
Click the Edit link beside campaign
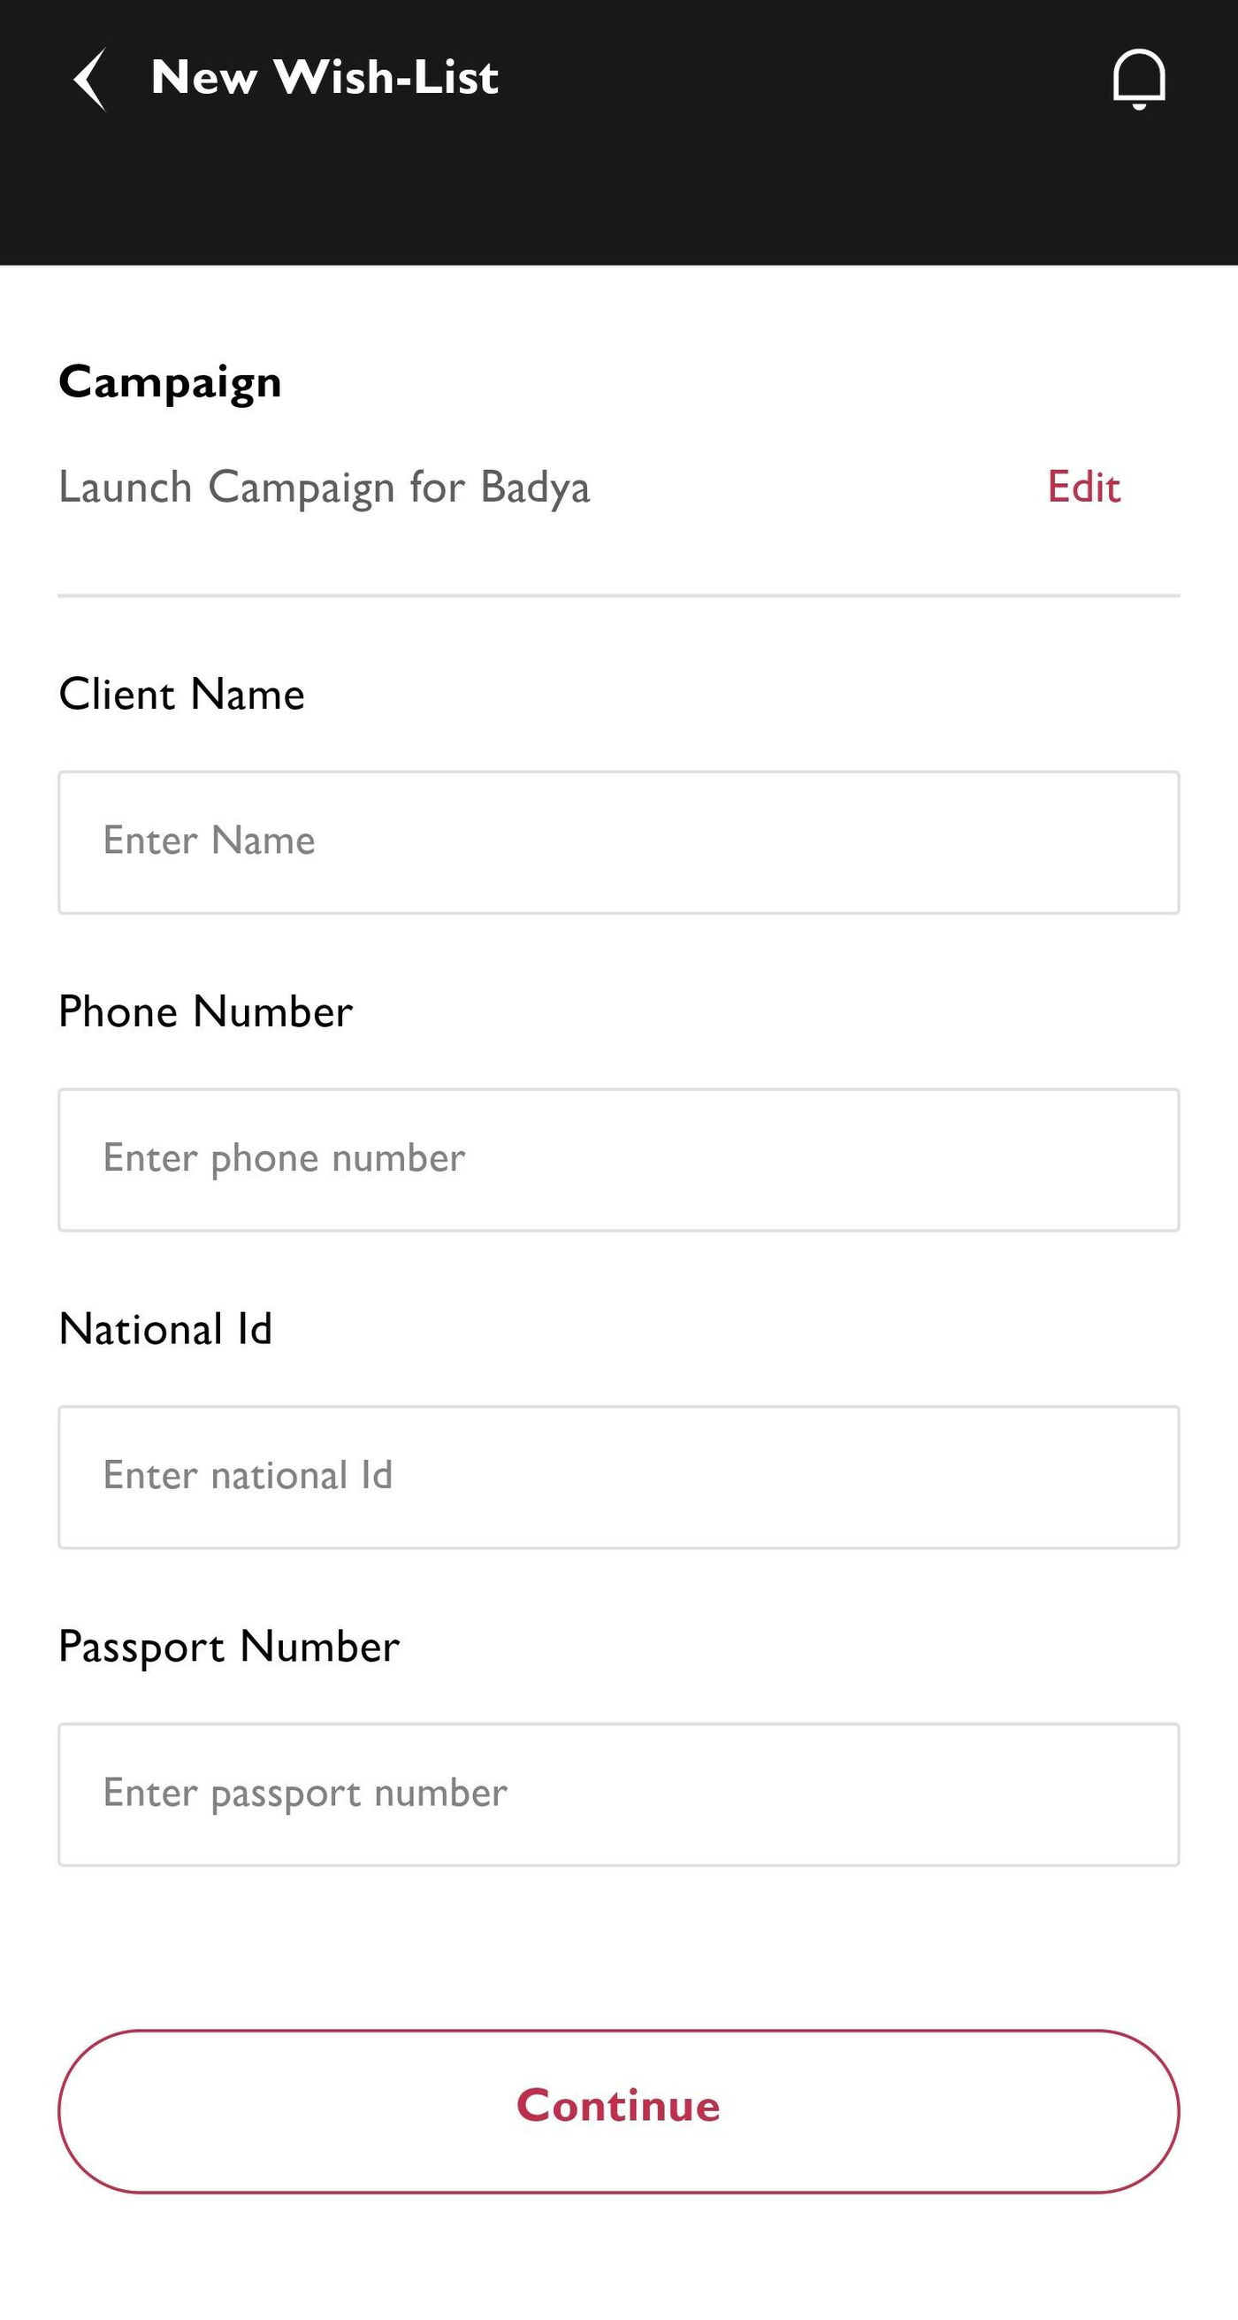pos(1083,488)
